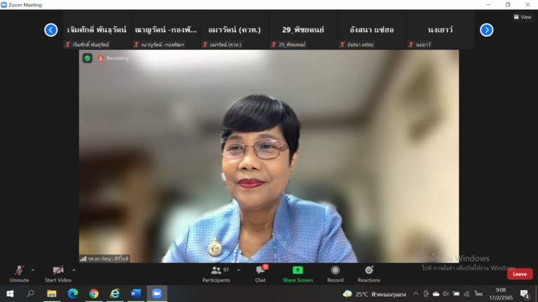
Task: Expand audio options arrow beside Unmute
Action: pos(33,270)
